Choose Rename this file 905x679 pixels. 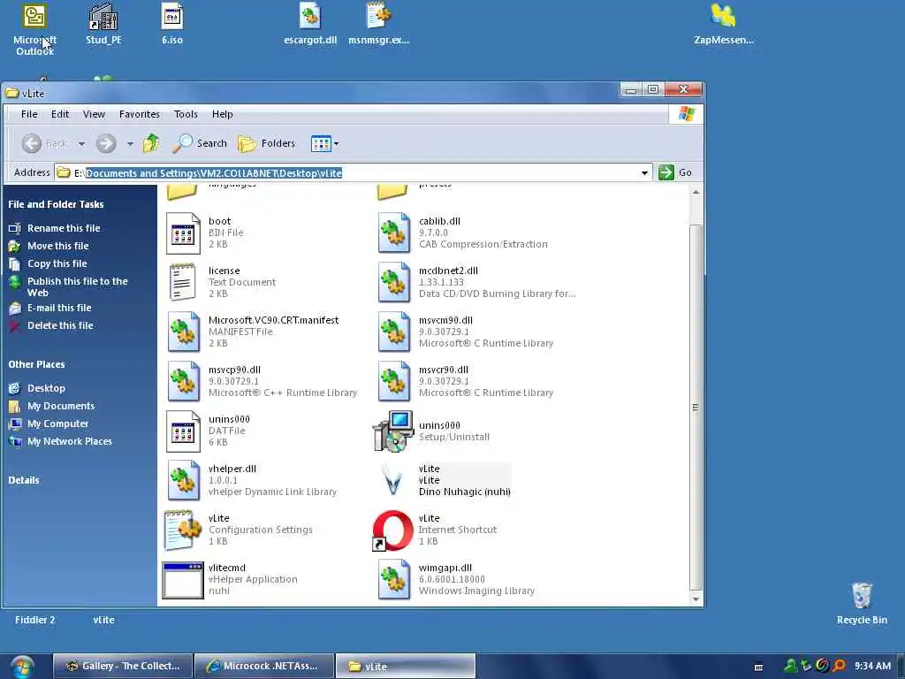point(54,228)
